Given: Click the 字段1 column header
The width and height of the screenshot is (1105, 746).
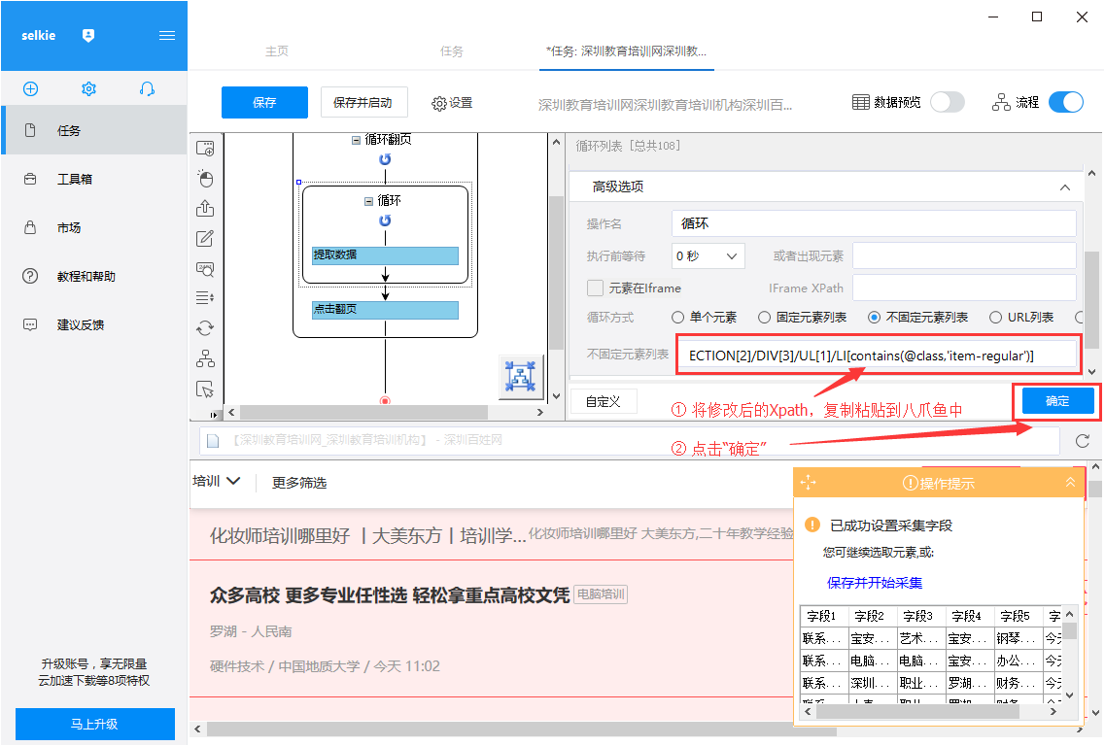Looking at the screenshot, I should pyautogui.click(x=823, y=617).
